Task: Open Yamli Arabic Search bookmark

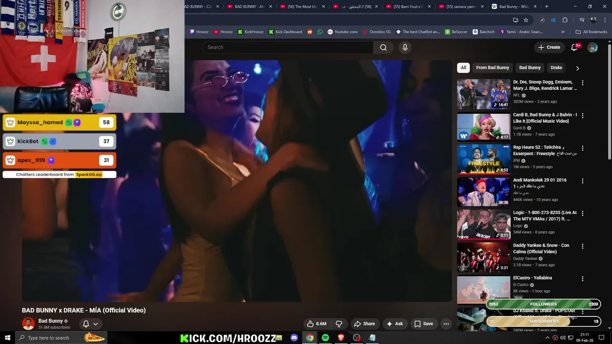Action: click(x=521, y=32)
